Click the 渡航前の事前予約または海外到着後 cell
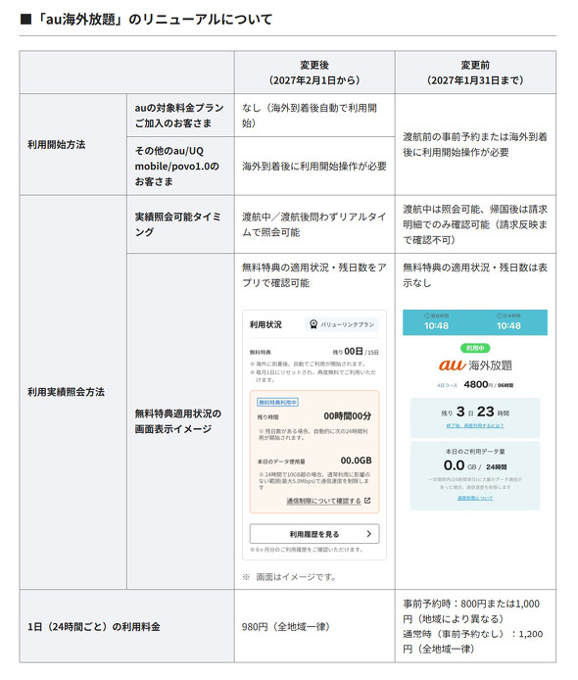The image size is (578, 680). tap(475, 144)
